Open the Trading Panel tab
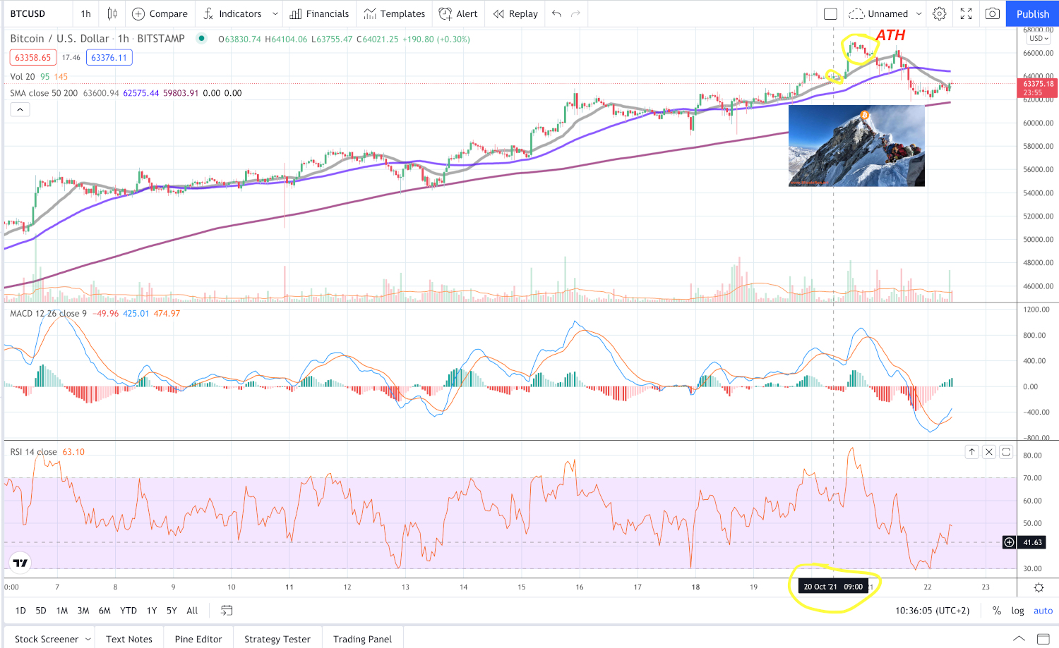 [x=363, y=639]
